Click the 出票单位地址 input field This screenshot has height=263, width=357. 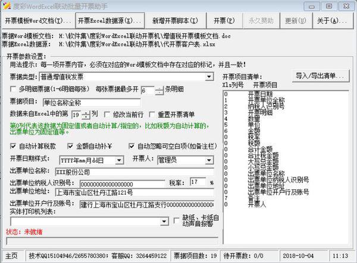pos(134,192)
